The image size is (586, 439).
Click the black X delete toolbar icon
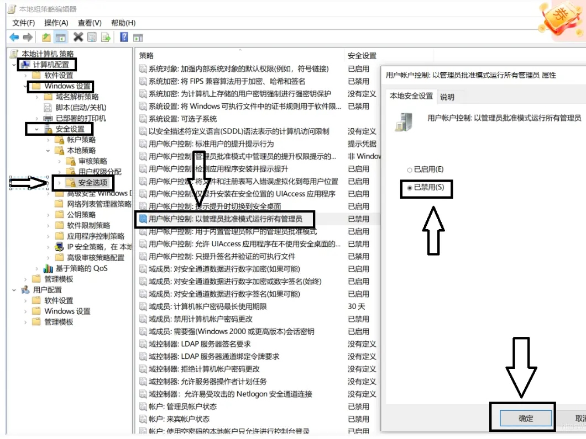coord(78,37)
